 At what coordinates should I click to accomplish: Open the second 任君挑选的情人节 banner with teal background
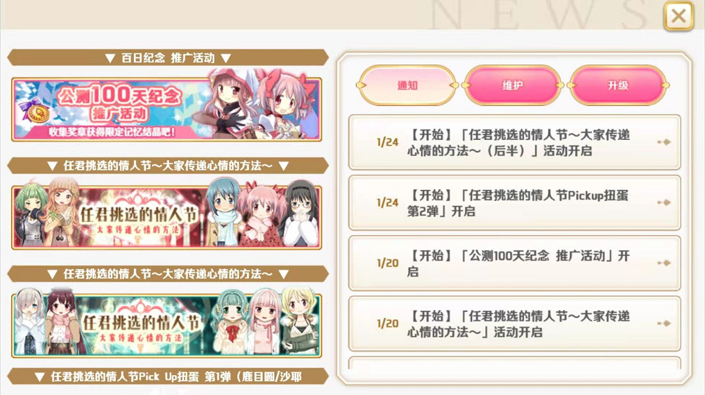click(x=167, y=326)
